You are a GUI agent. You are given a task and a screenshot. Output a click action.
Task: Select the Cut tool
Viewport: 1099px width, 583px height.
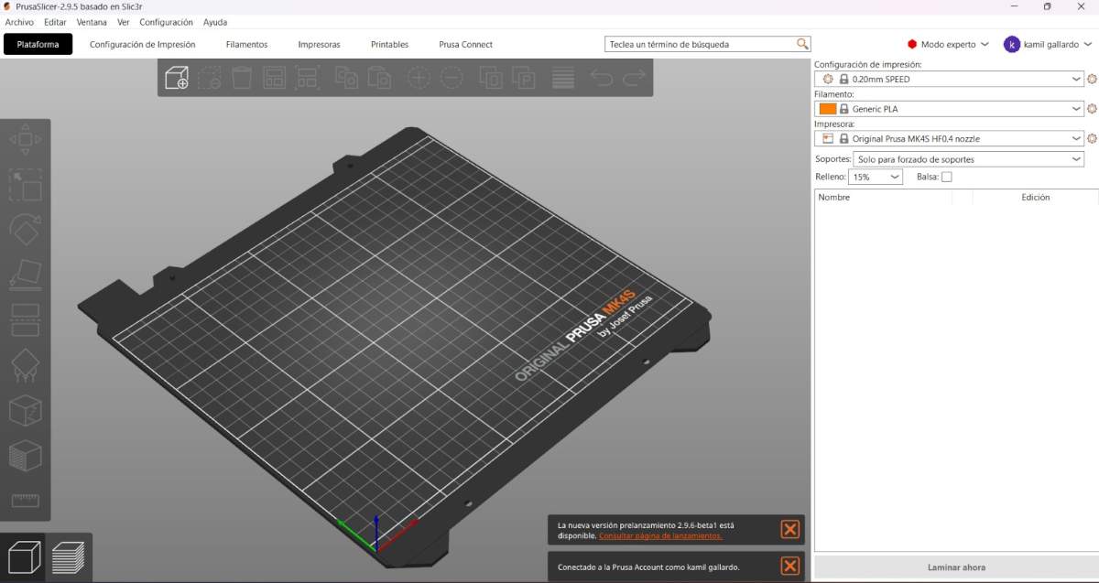click(25, 319)
